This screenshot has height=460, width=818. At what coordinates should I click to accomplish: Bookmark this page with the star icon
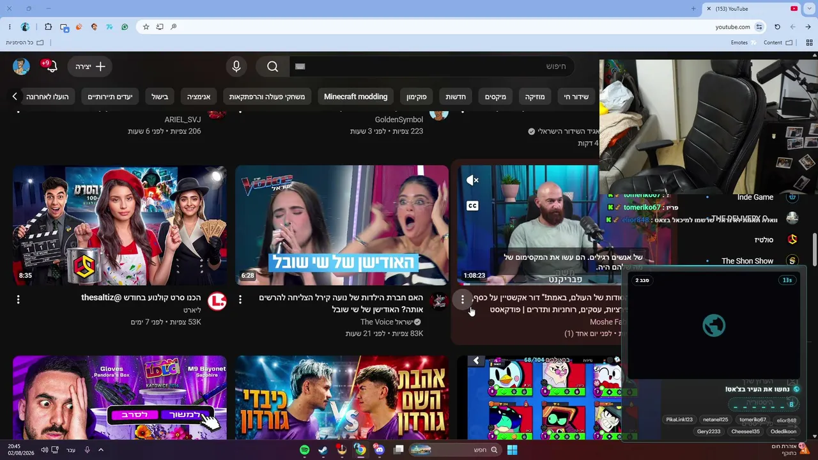(146, 27)
